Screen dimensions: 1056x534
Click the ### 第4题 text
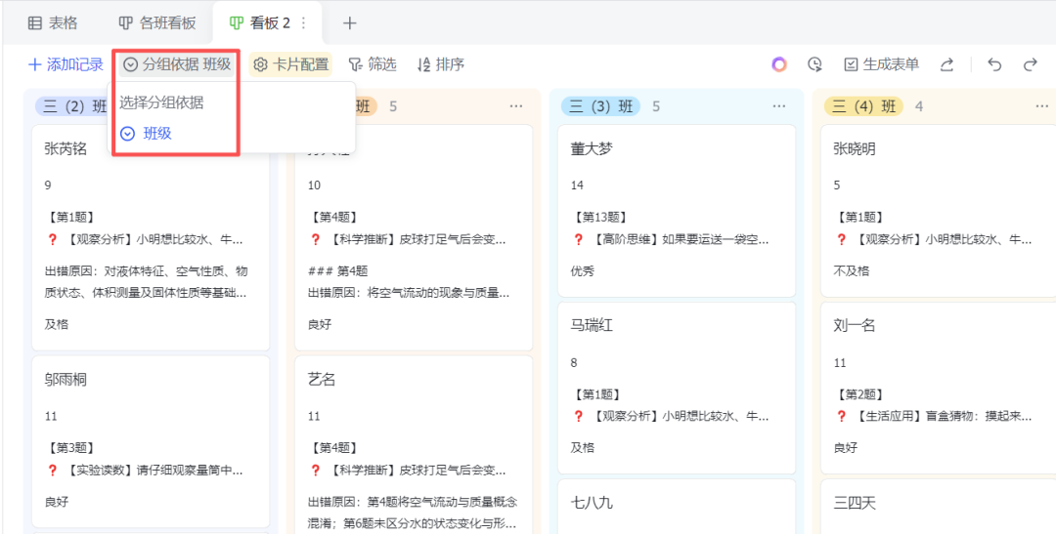point(338,271)
